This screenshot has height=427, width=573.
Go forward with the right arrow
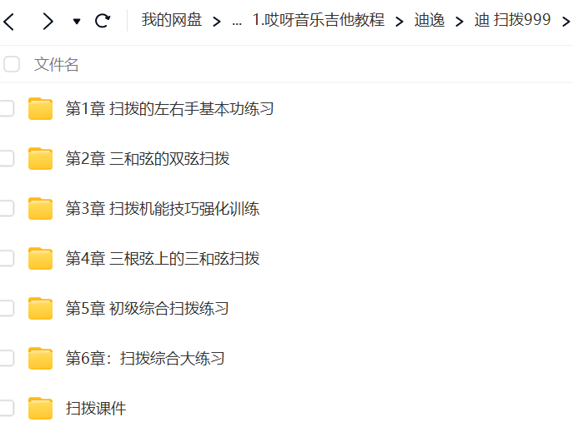pos(48,21)
